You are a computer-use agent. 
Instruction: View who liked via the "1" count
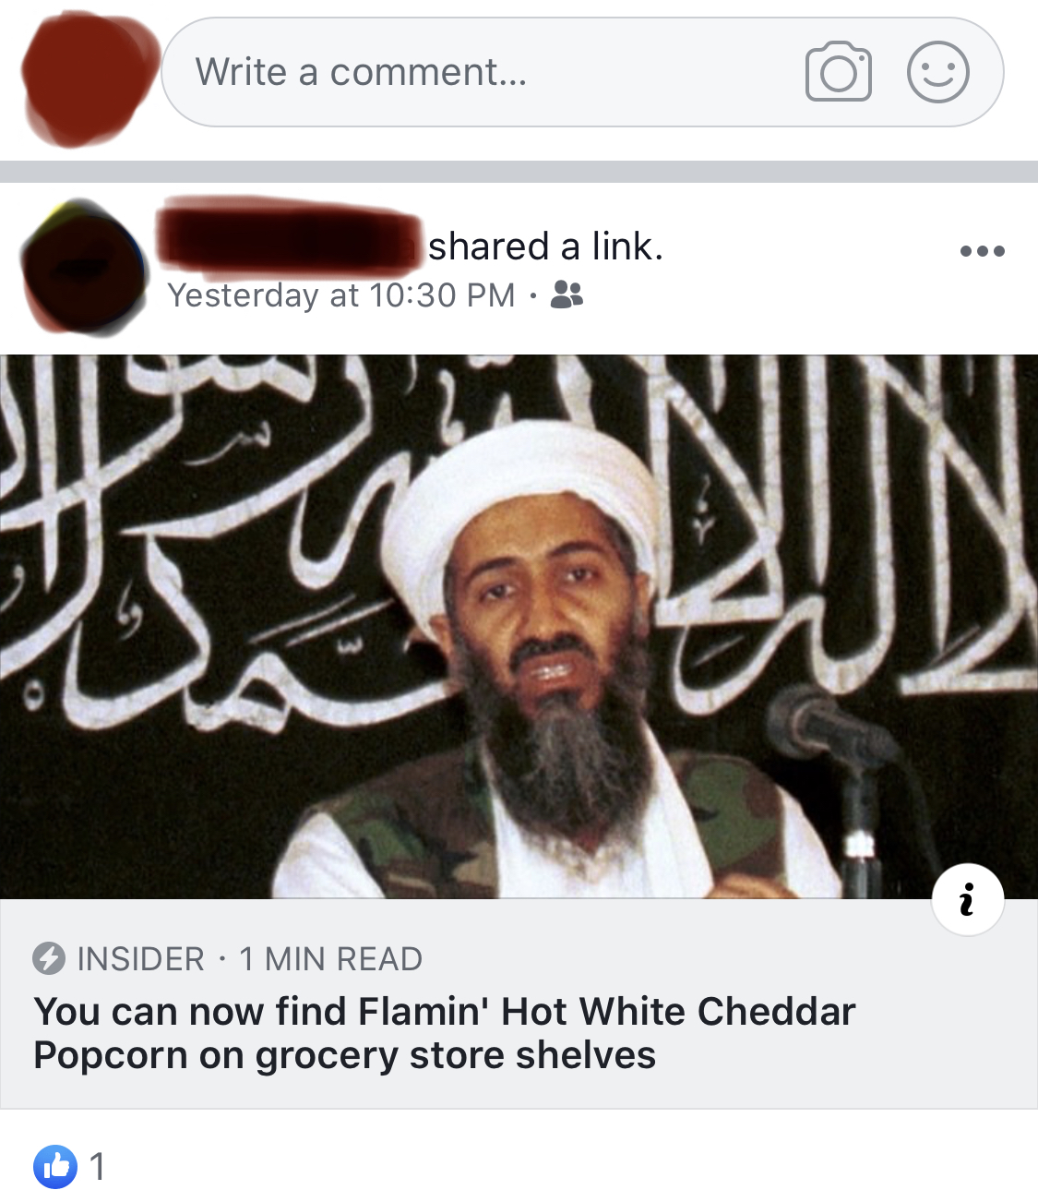pos(97,1168)
